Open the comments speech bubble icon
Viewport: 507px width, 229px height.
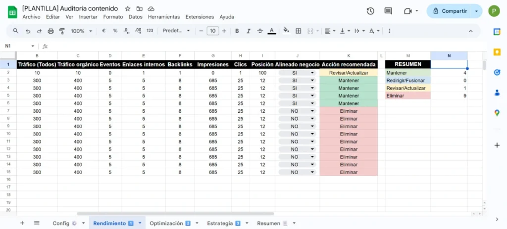[388, 11]
